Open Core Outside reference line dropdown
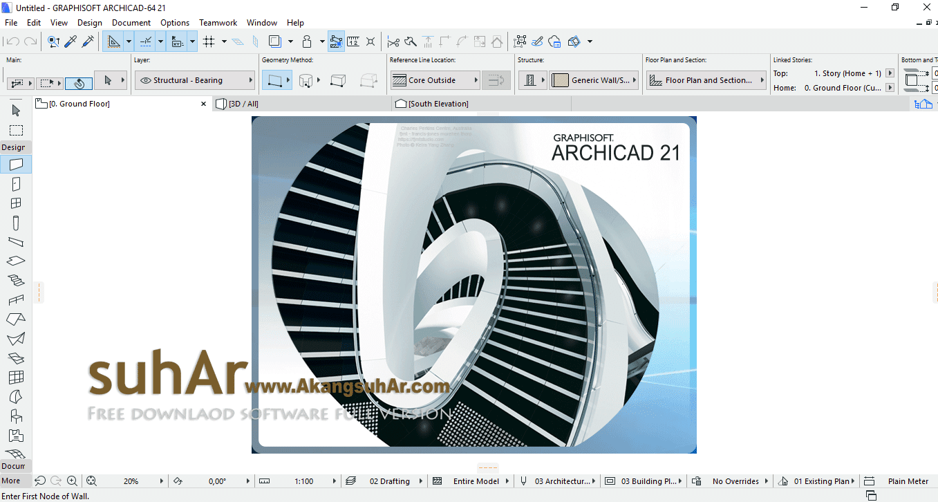 click(435, 80)
